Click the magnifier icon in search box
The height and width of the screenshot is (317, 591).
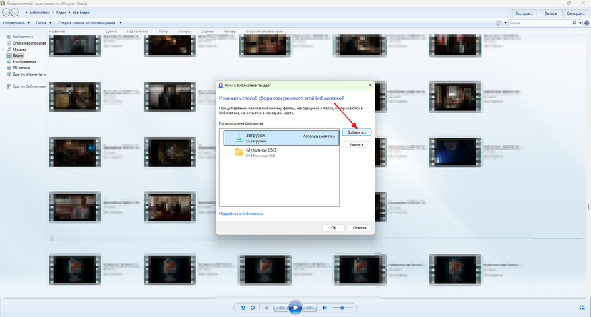point(574,23)
